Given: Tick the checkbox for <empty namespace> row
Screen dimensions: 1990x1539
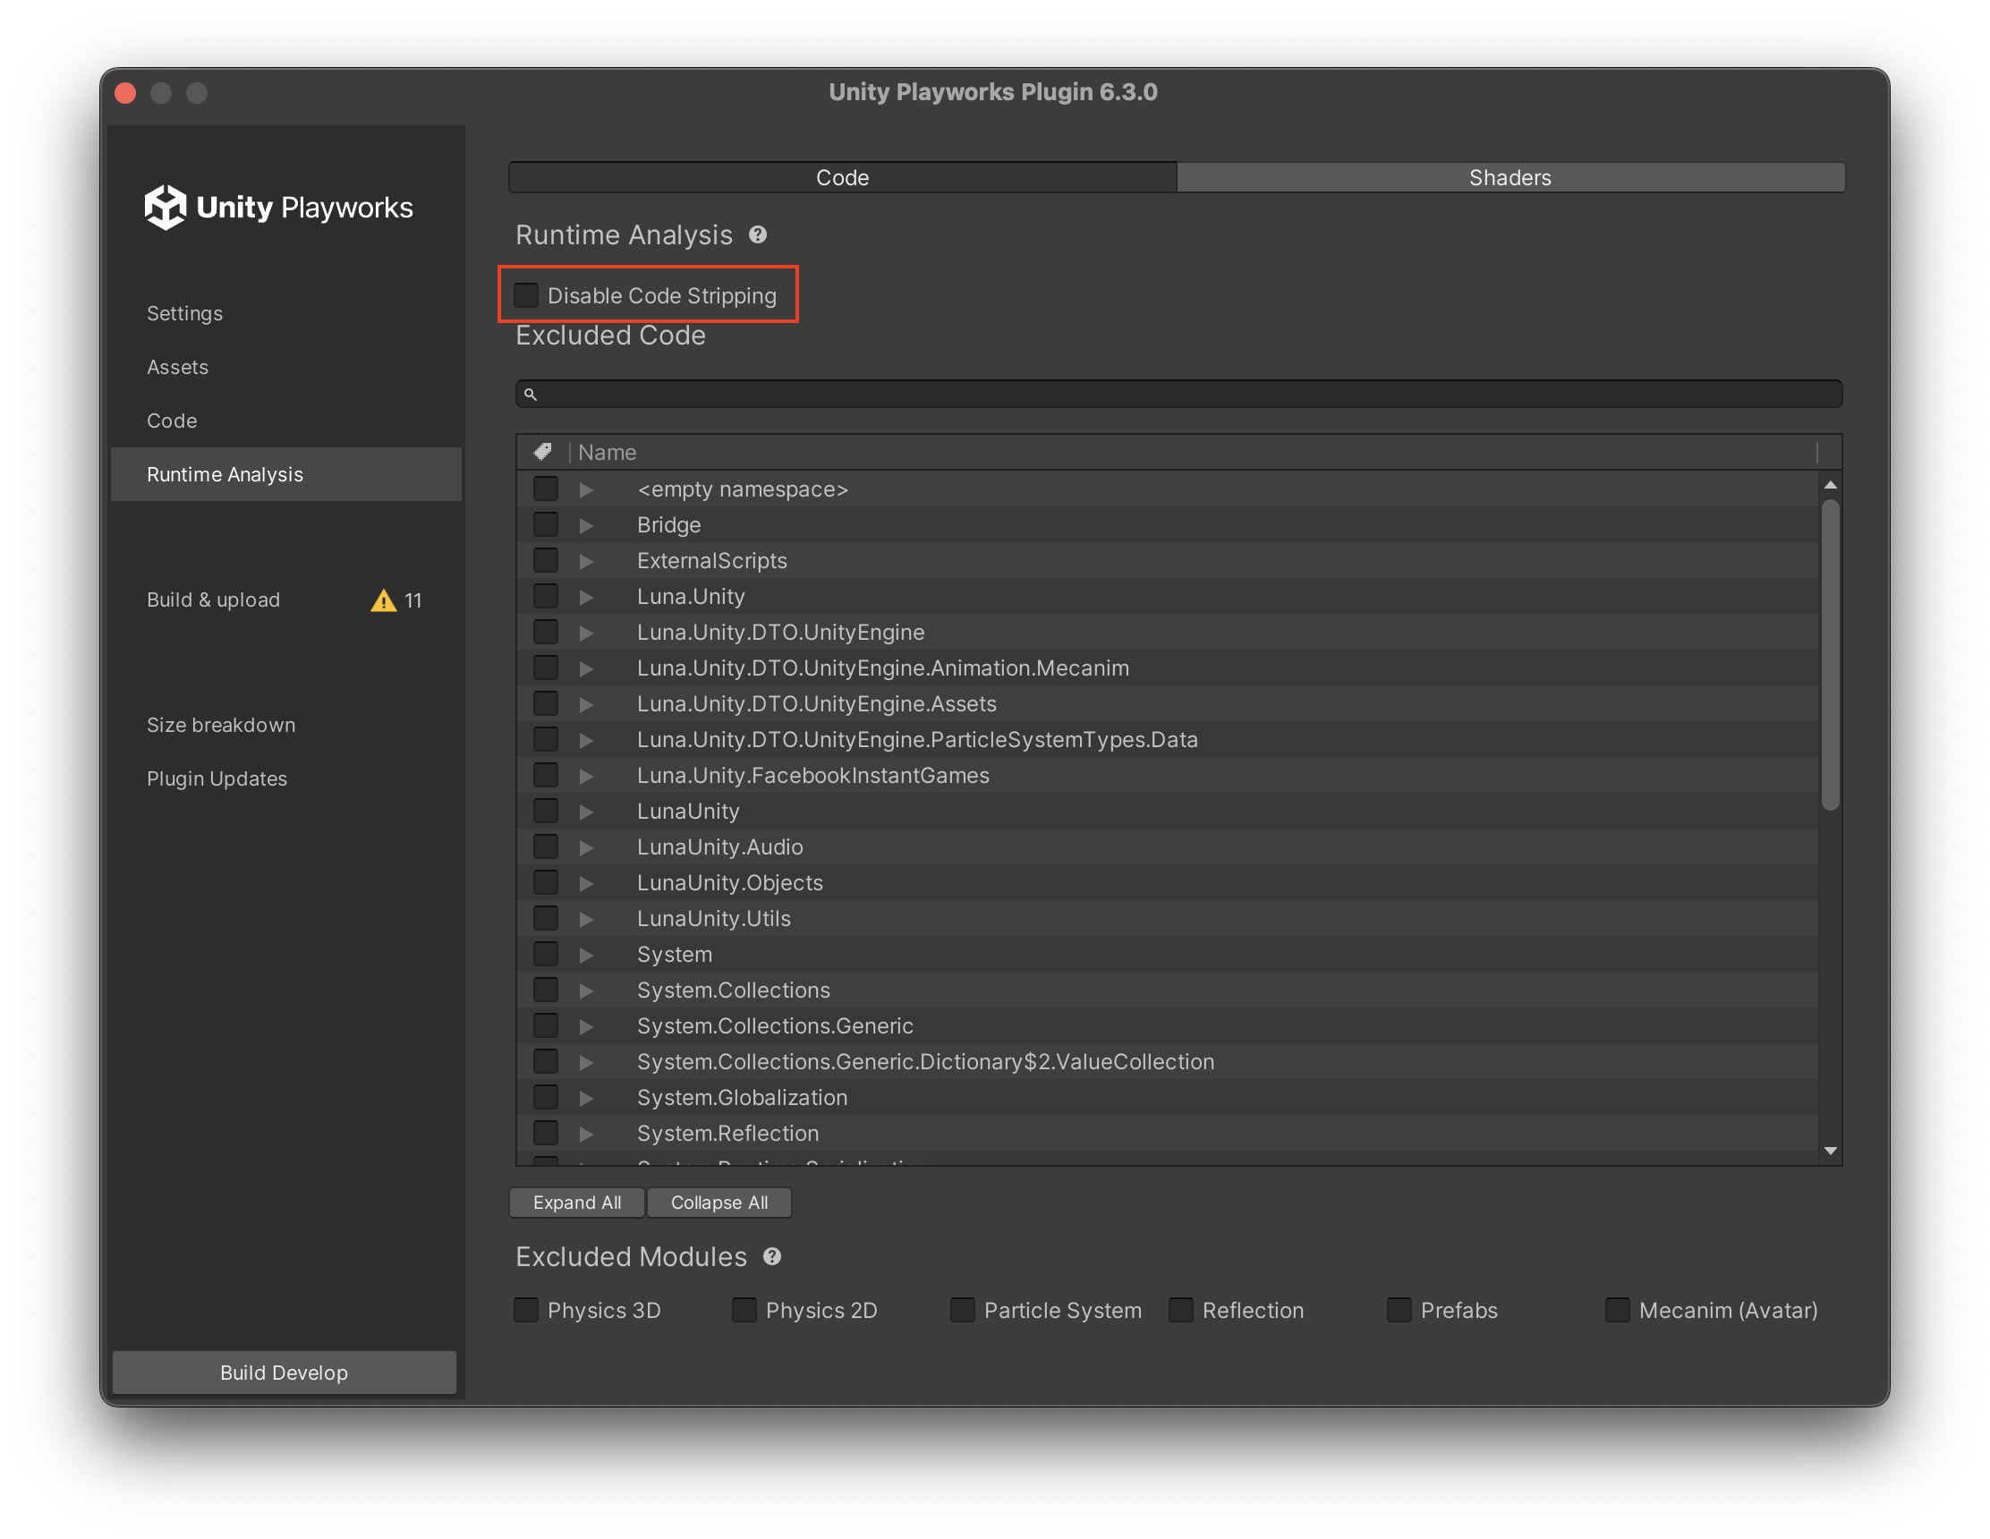Looking at the screenshot, I should tap(546, 489).
